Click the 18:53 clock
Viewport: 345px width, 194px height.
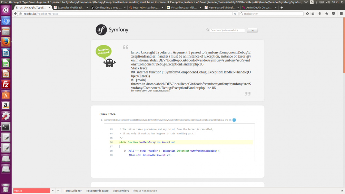pyautogui.click(x=335, y=2)
